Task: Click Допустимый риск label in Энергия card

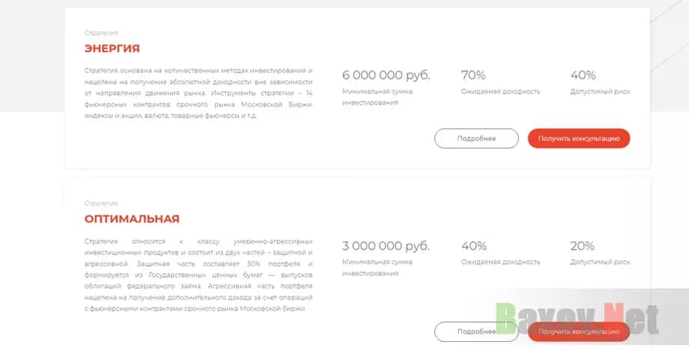Action: click(x=600, y=92)
